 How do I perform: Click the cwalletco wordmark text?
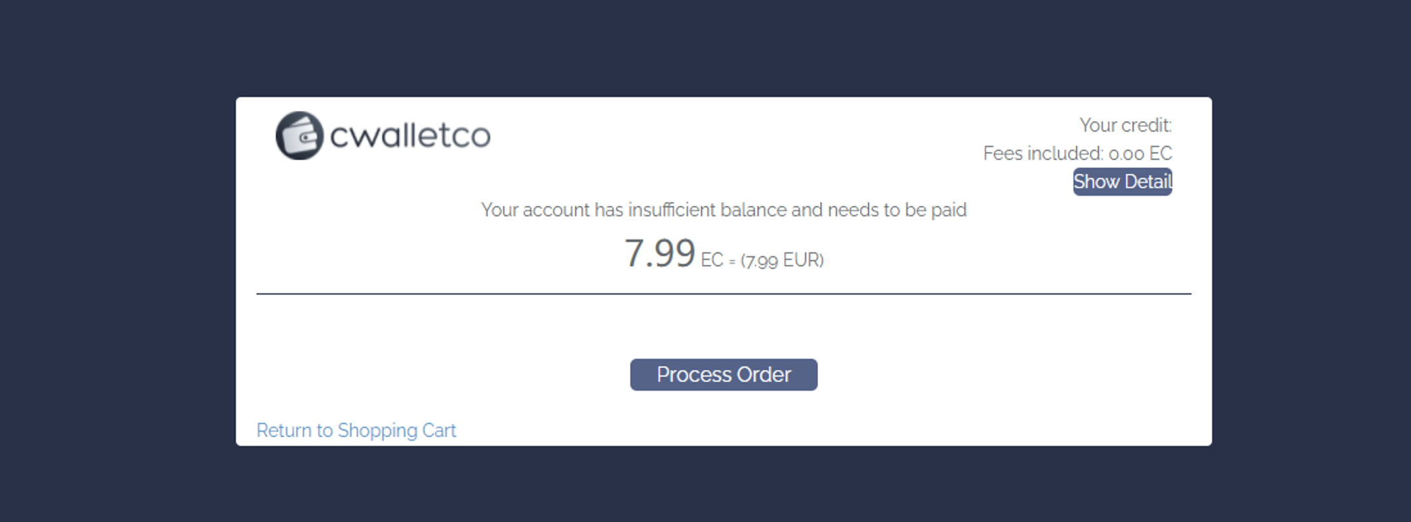pyautogui.click(x=410, y=136)
